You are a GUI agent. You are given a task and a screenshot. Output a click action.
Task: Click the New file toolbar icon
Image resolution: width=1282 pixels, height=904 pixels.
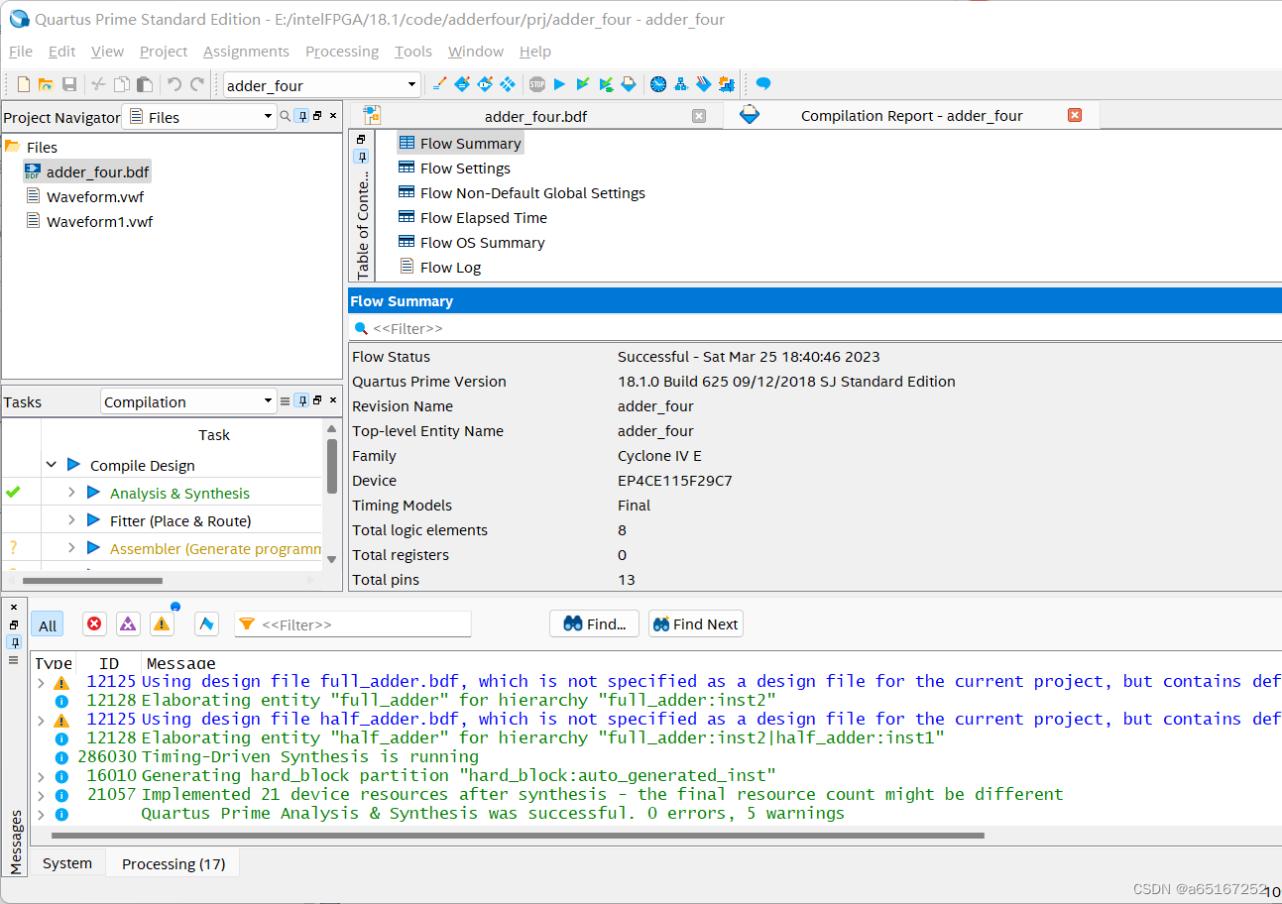tap(24, 85)
